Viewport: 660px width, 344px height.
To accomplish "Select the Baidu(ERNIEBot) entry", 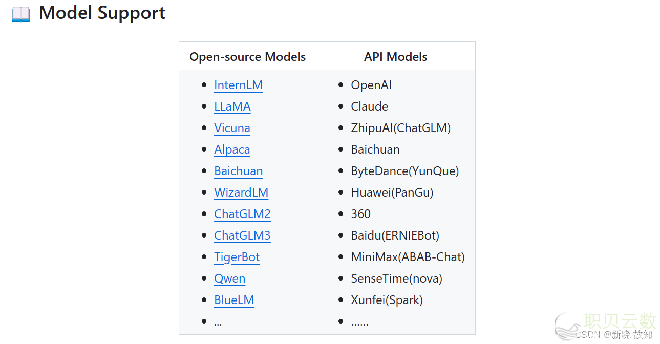I will pyautogui.click(x=395, y=235).
